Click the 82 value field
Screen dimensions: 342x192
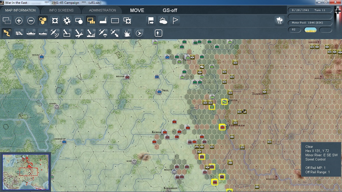coord(294,29)
